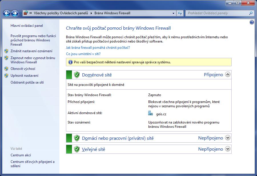
Task: Click Připojeno status for Doménové sítě
Action: click(213, 75)
